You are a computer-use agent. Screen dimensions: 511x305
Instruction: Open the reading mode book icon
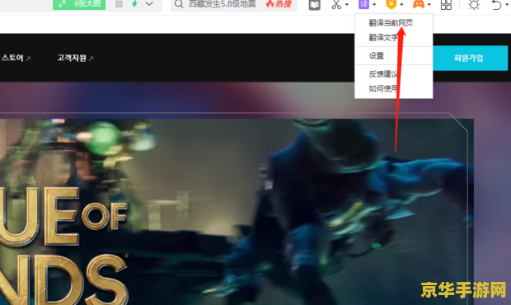click(315, 5)
